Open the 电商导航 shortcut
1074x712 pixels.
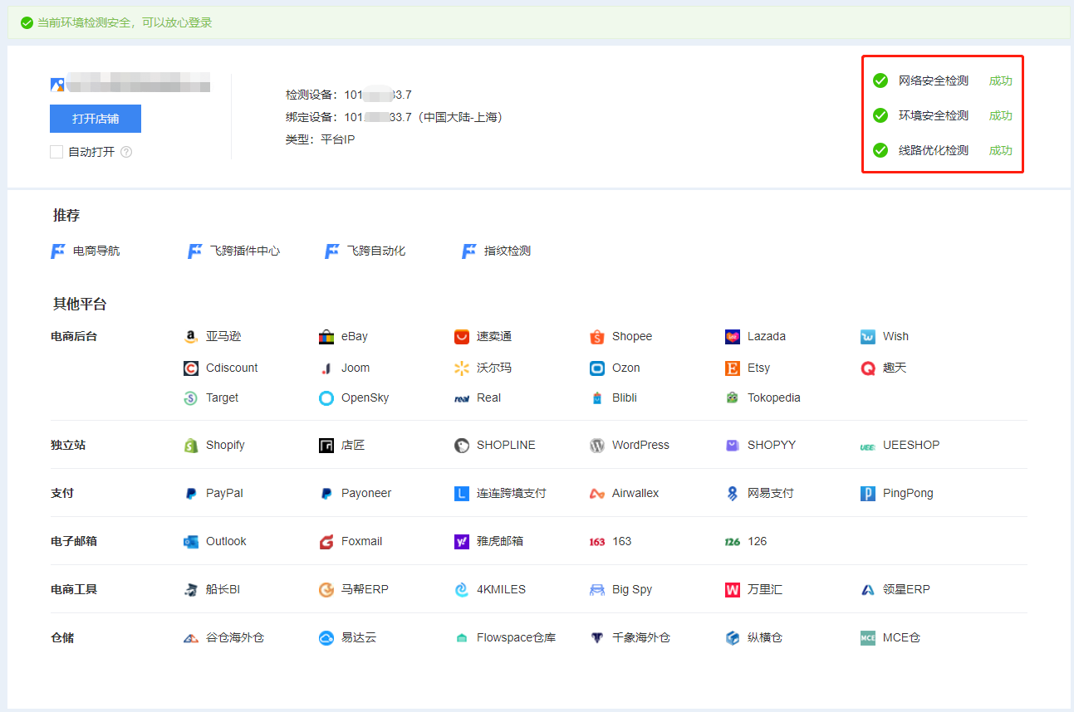coord(86,251)
